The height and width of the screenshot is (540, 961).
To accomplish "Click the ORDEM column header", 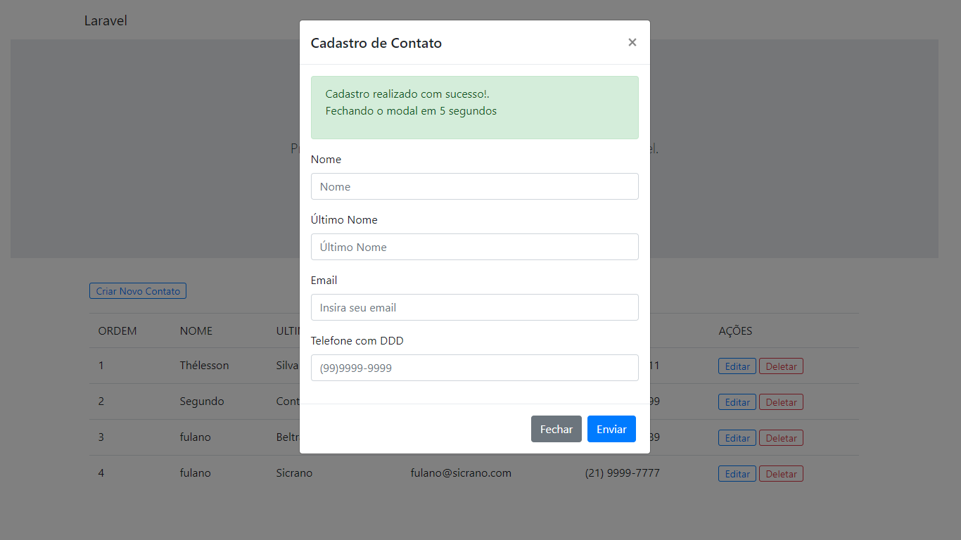I will point(117,330).
